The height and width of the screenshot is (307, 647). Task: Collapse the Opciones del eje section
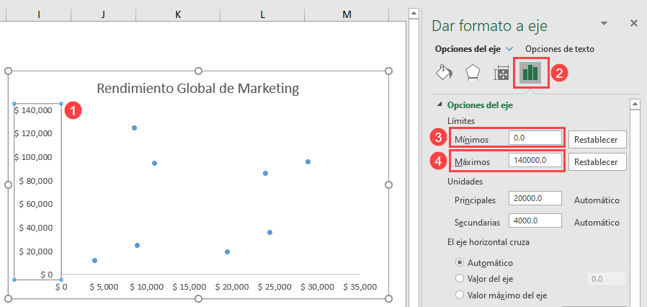(439, 105)
